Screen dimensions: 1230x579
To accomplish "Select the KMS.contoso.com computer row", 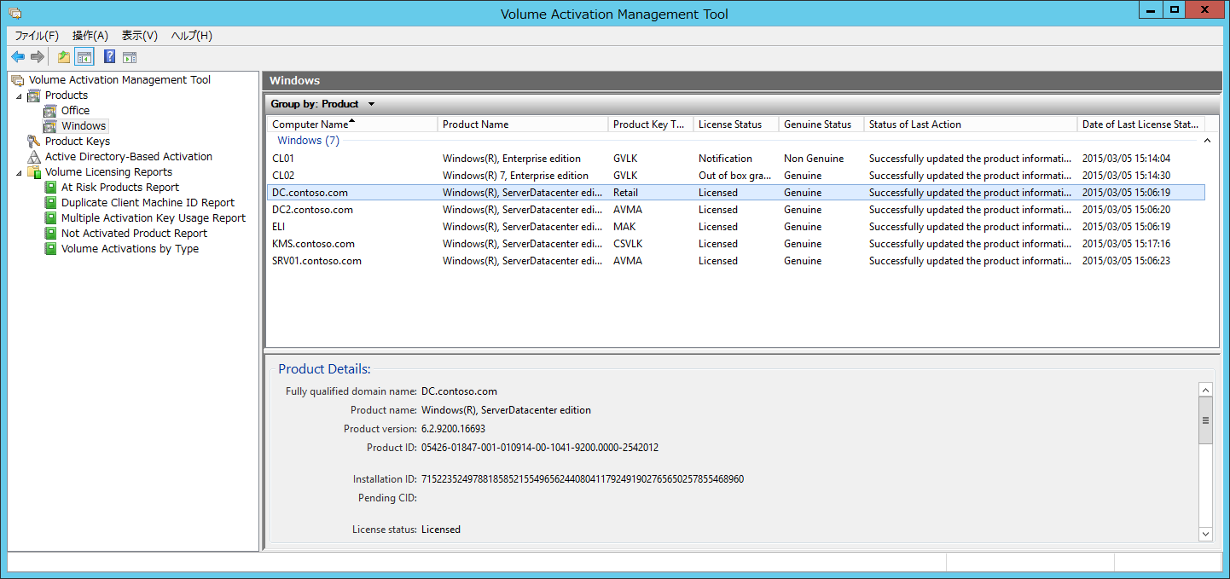I will pos(735,244).
